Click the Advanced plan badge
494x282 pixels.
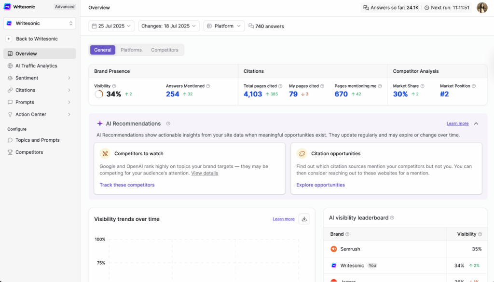click(65, 7)
